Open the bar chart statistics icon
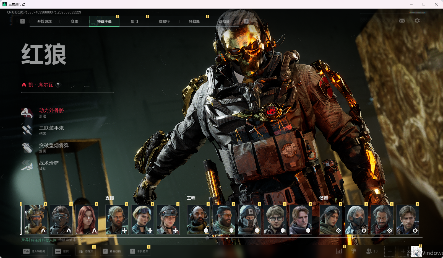 339,251
